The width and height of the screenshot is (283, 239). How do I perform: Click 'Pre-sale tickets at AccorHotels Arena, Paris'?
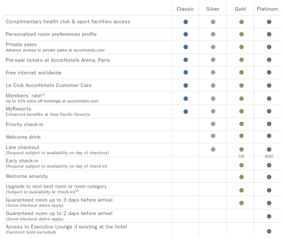58,60
